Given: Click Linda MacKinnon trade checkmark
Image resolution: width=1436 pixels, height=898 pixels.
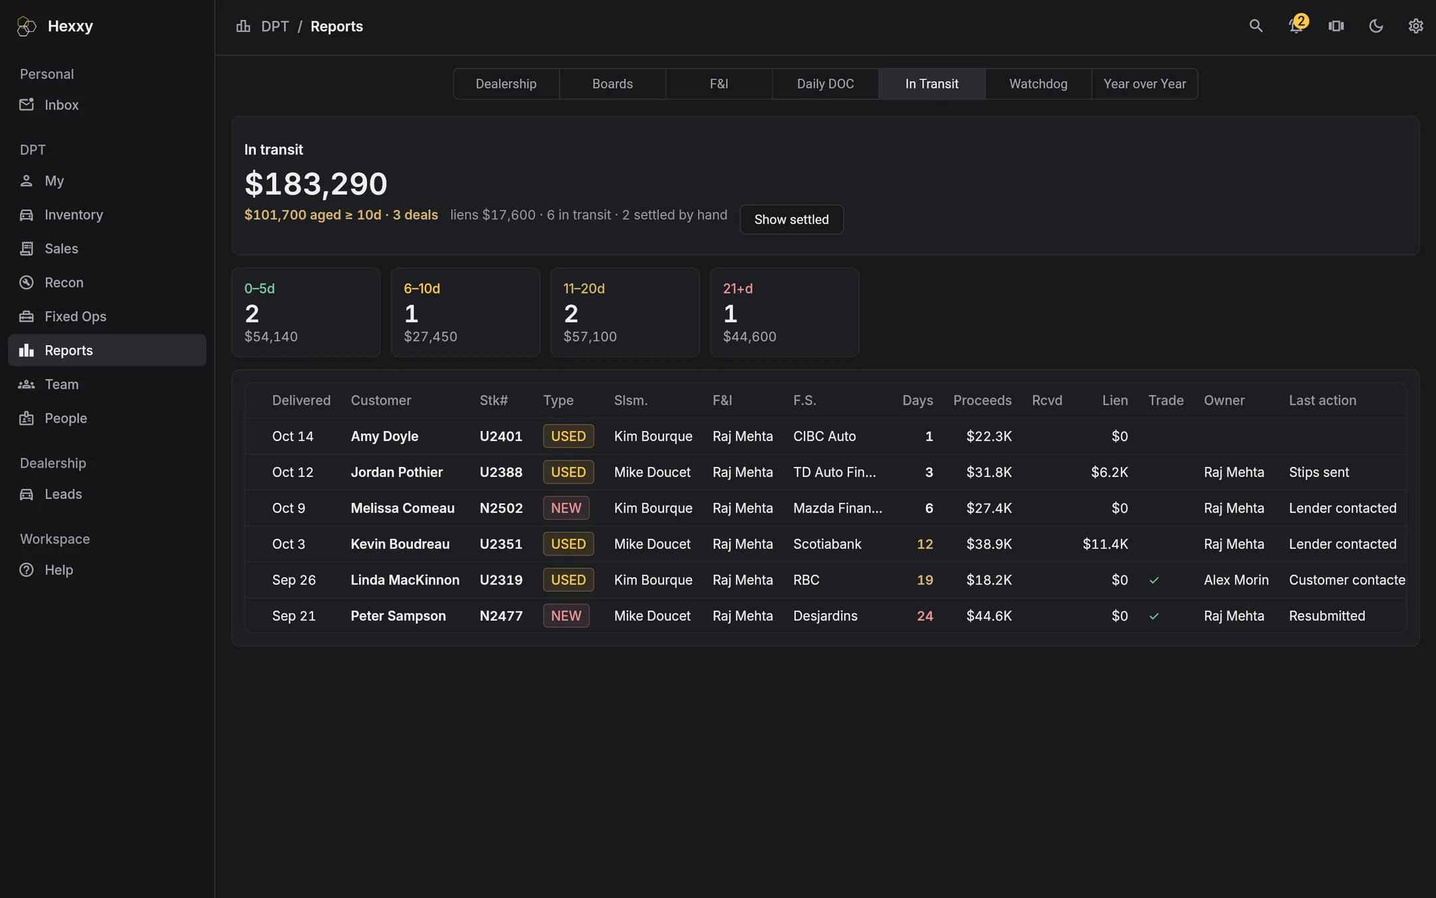Looking at the screenshot, I should pos(1154,580).
